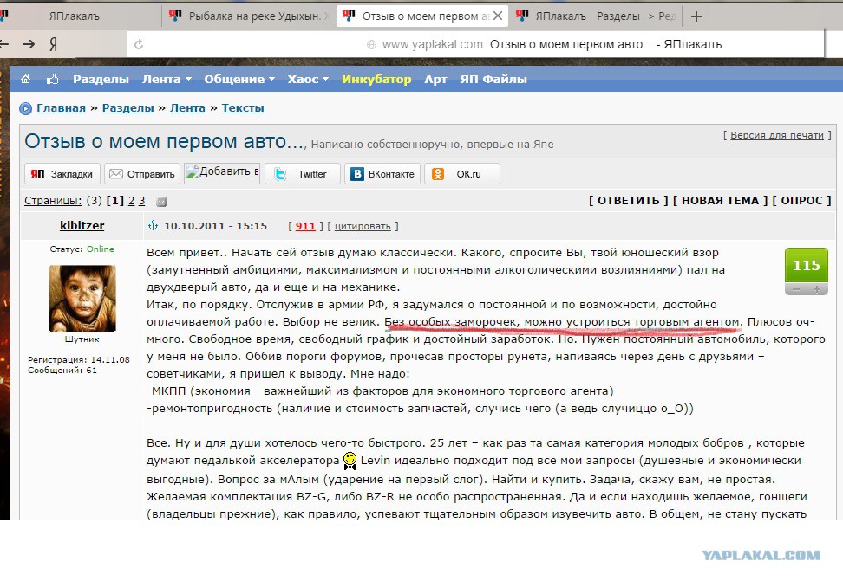Screen dimensions: 843x581
Task: Share the post on OK.ru
Action: point(461,174)
